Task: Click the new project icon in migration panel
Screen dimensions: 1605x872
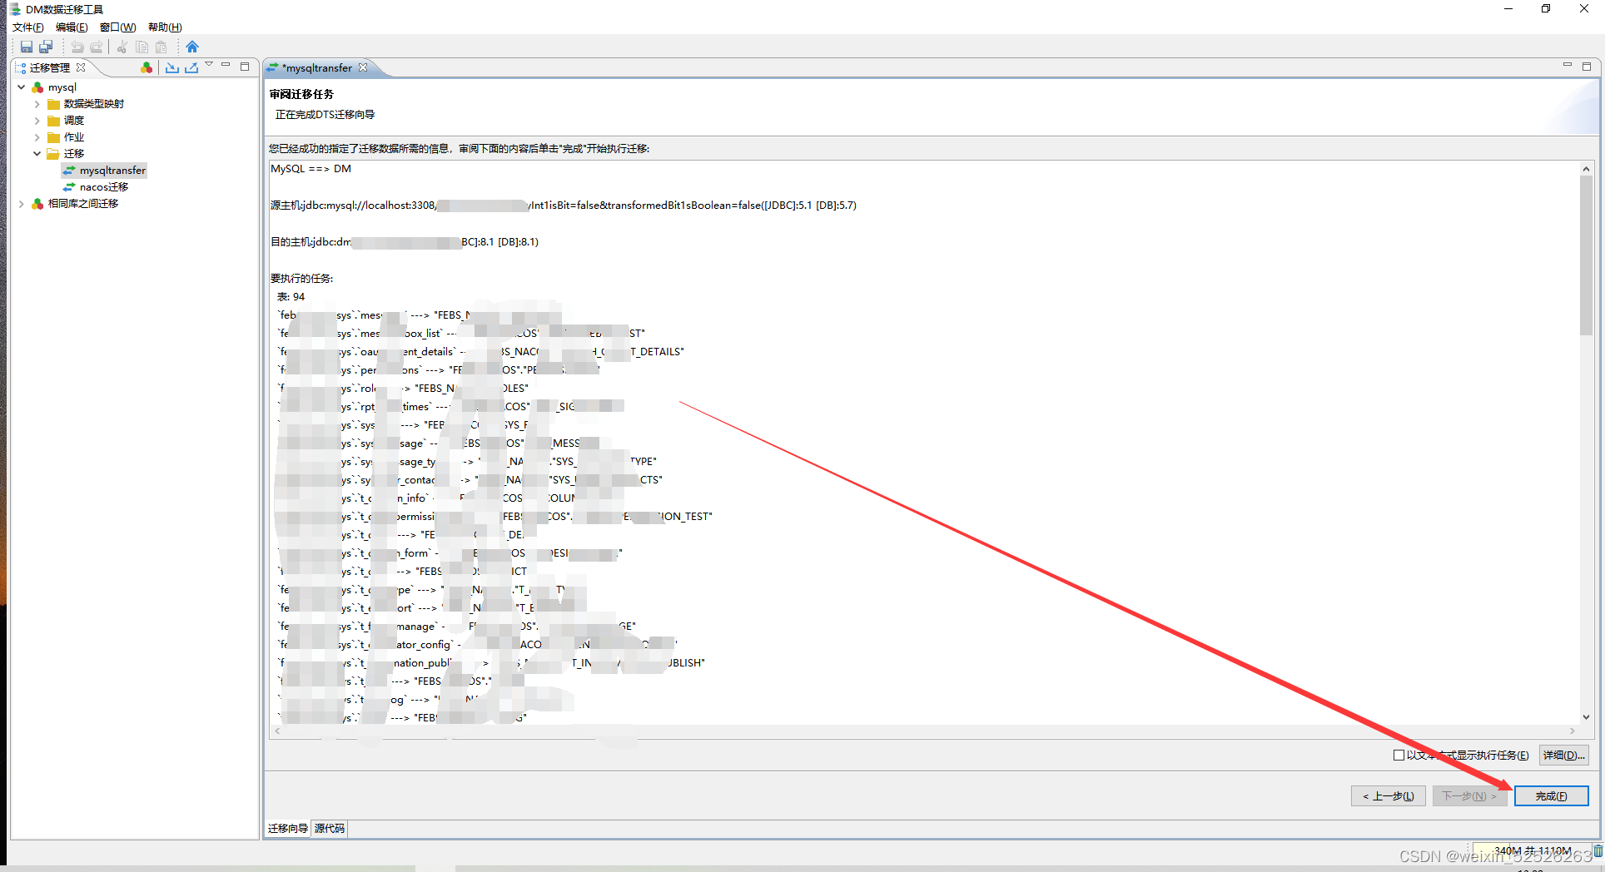Action: point(147,67)
